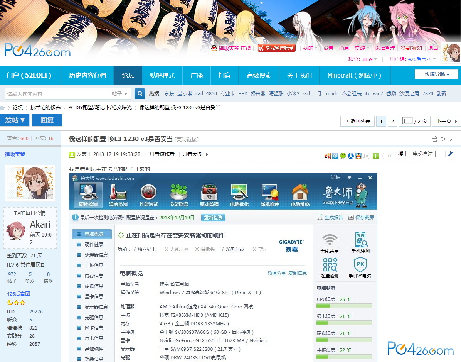Viewport: 461px width, 362px height.
Task: Expand the 积分: 3859 dropdown
Action: coord(362,59)
